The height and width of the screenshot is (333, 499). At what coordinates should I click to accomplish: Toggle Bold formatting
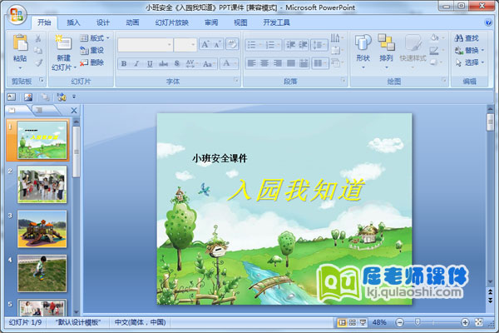point(124,64)
